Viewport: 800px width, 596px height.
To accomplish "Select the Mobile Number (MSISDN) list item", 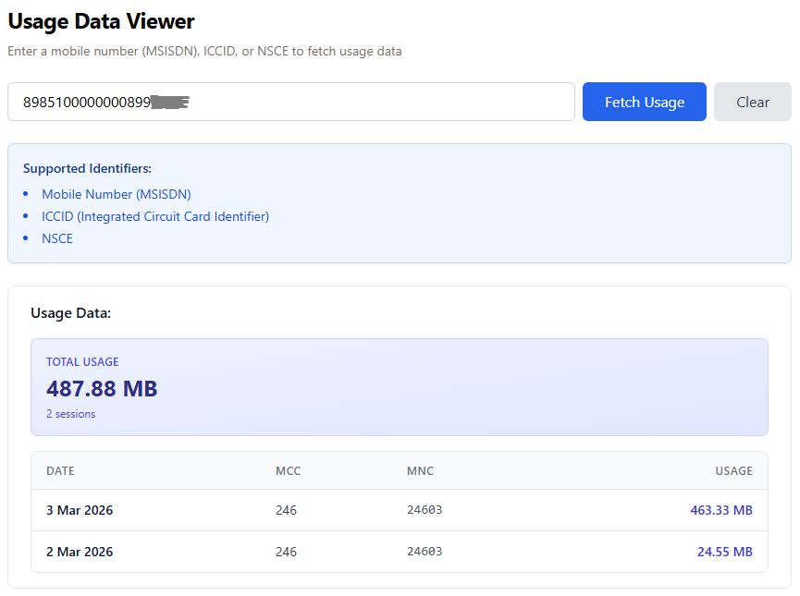I will (x=116, y=194).
